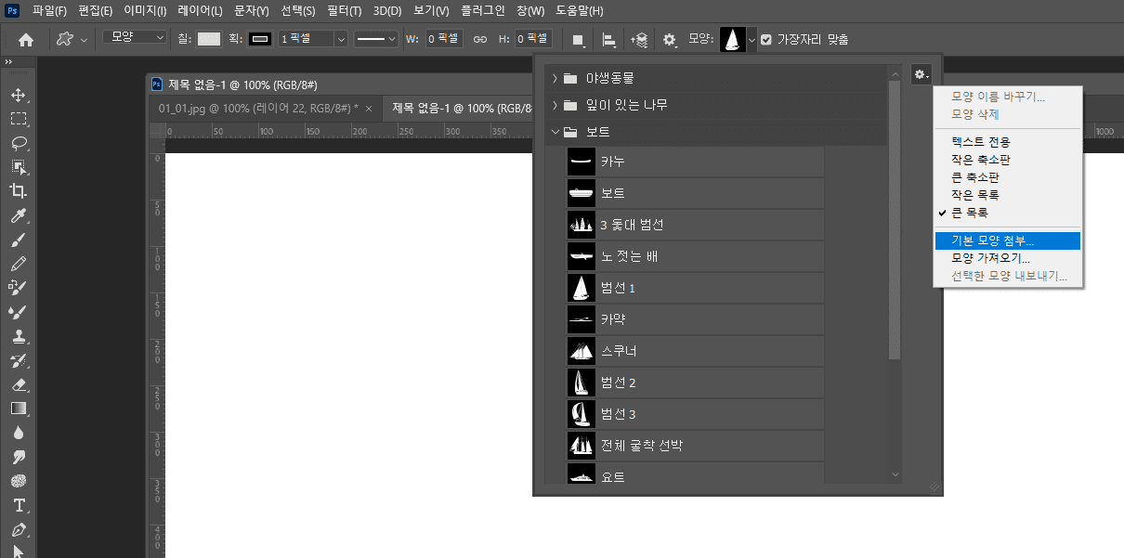Choose 모양 가져오기... menu item
1124x558 pixels.
pos(1008,258)
